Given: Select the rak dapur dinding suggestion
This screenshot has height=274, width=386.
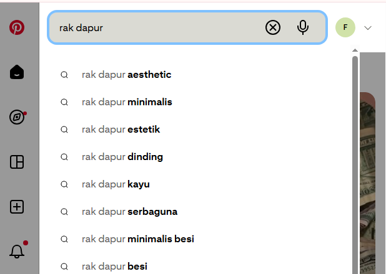Looking at the screenshot, I should [195, 157].
